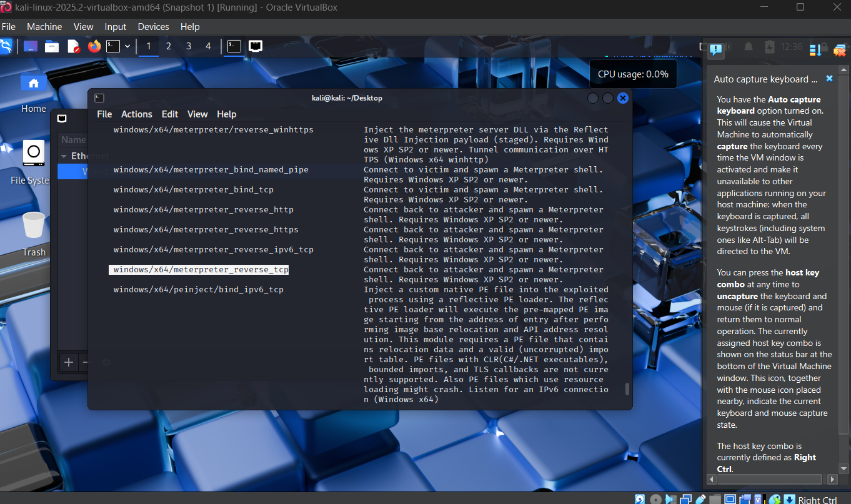Viewport: 851px width, 504px height.
Task: Open the Devices menu in VirtualBox
Action: tap(153, 27)
